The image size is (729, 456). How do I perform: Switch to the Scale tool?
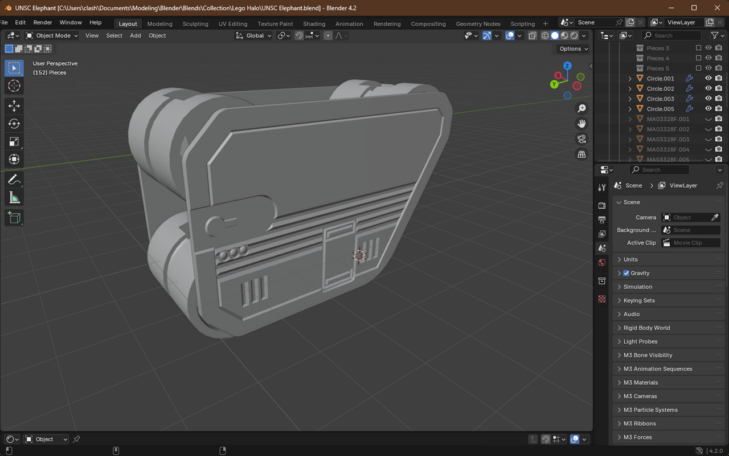(14, 141)
